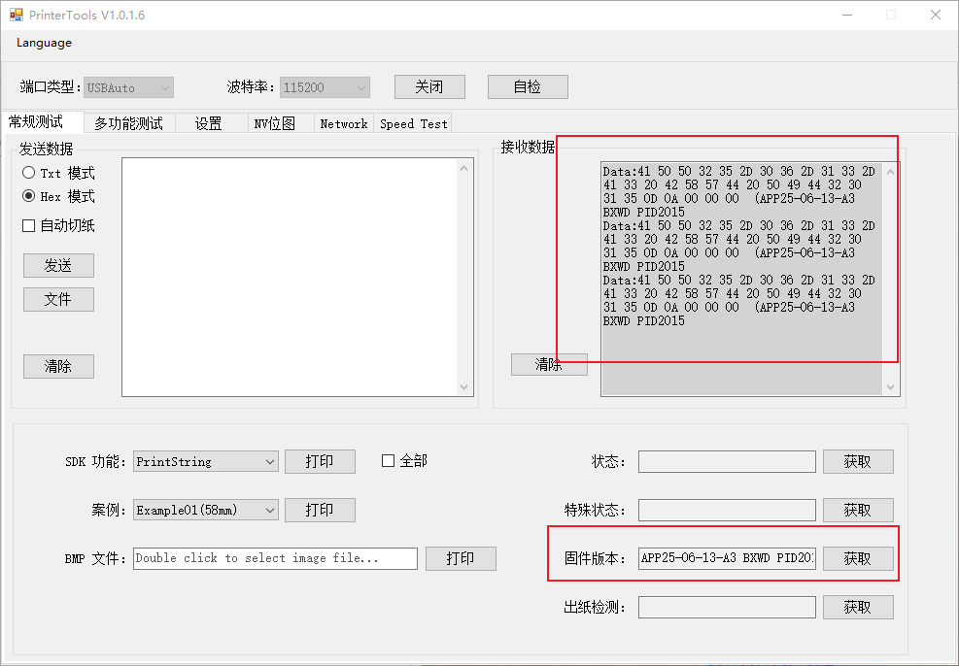Click the PrinterTools app icon in title bar
The height and width of the screenshot is (666, 959).
[16, 15]
